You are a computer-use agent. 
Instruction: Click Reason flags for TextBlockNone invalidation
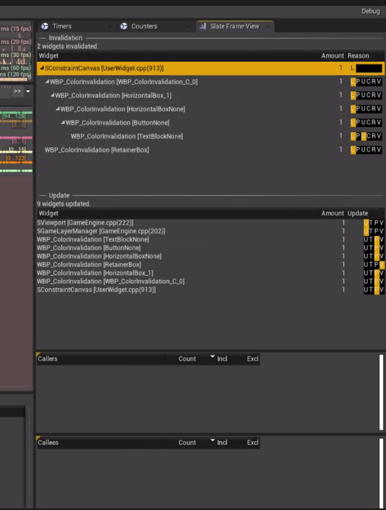click(x=366, y=136)
